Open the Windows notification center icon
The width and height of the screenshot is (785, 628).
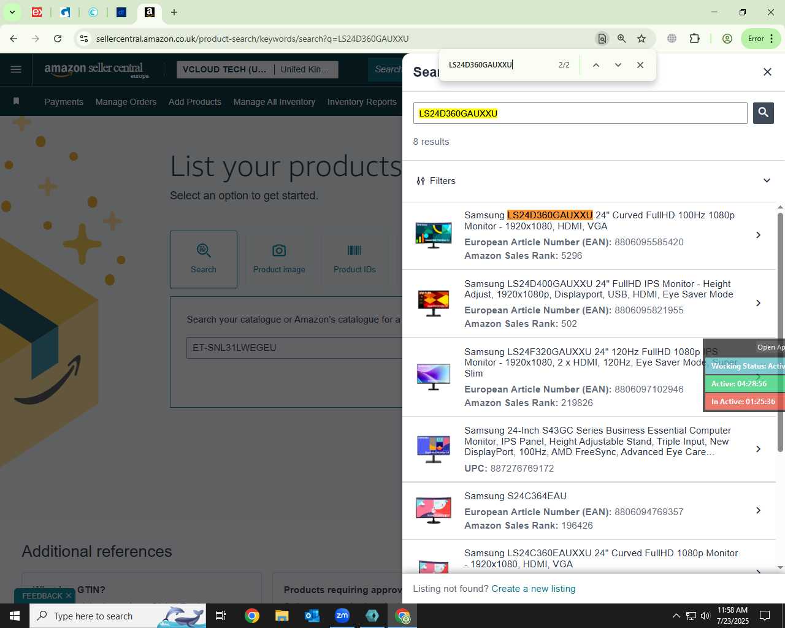tap(765, 616)
